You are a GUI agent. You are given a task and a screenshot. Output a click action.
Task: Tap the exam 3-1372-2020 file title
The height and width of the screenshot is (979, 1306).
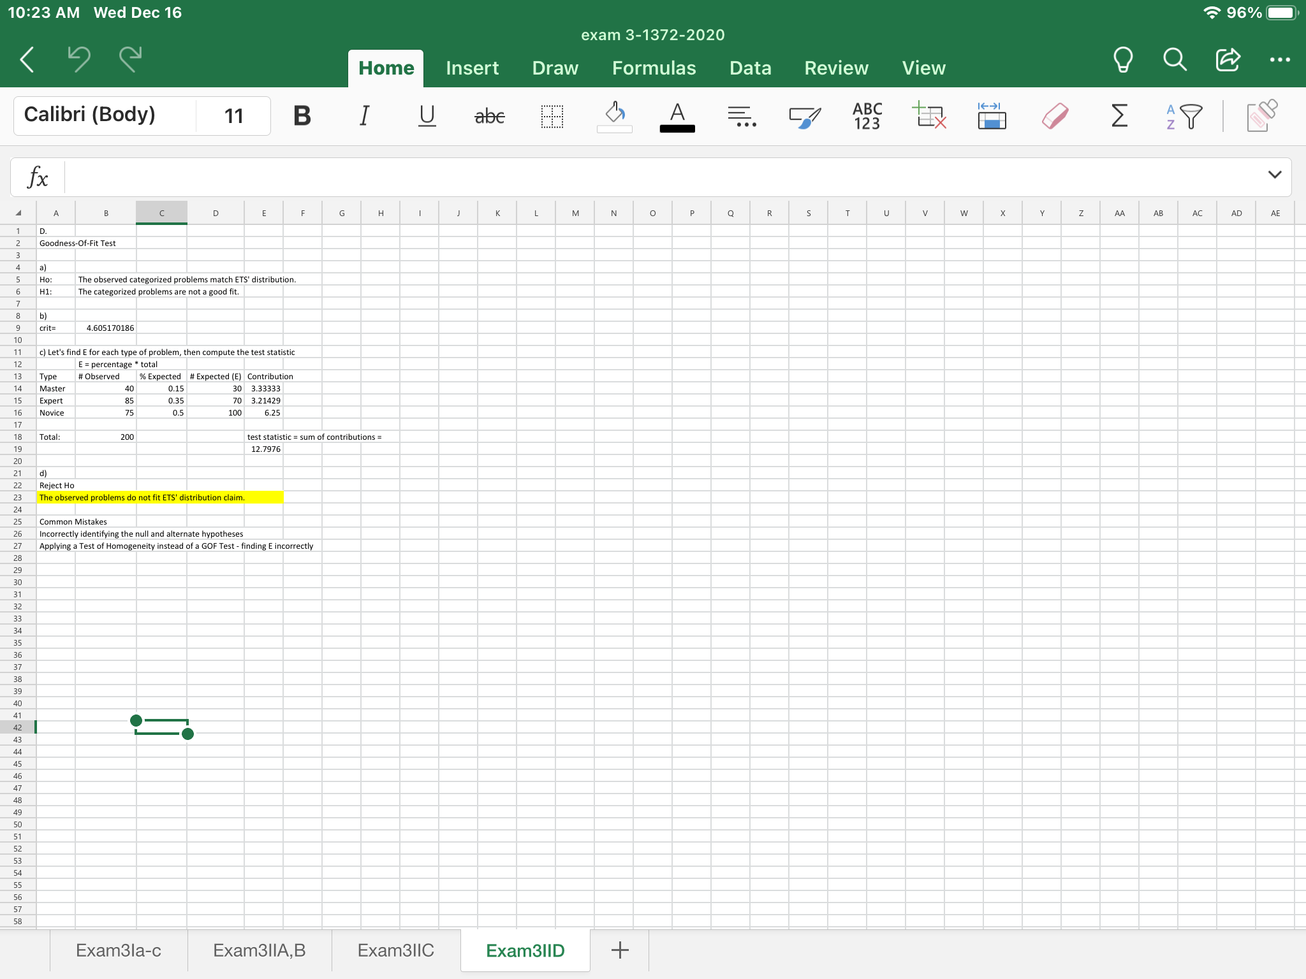coord(652,35)
